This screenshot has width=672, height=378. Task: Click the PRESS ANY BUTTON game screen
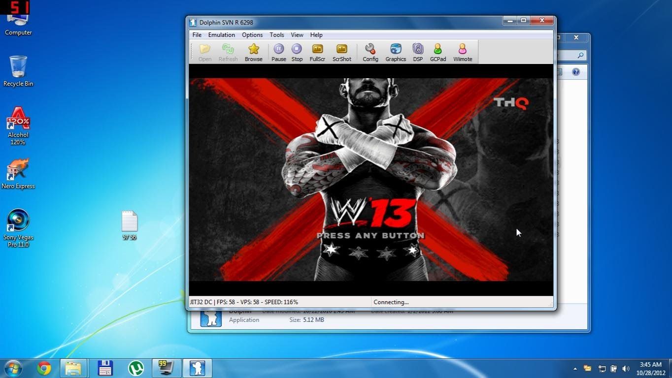click(x=370, y=235)
